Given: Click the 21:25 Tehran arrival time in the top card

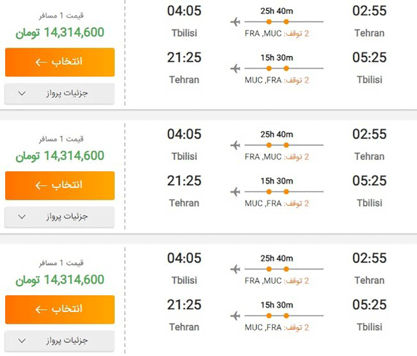Looking at the screenshot, I should [184, 58].
